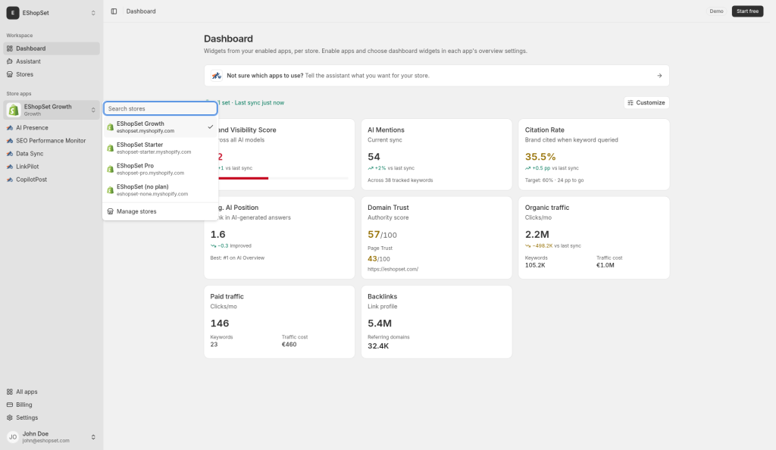Click the All apps grid icon
776x450 pixels.
[10, 392]
